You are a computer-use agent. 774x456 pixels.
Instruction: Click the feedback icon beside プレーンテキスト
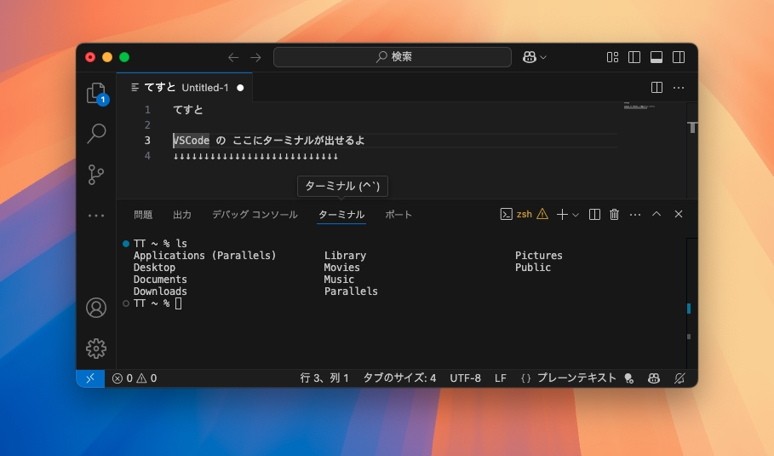click(x=629, y=379)
